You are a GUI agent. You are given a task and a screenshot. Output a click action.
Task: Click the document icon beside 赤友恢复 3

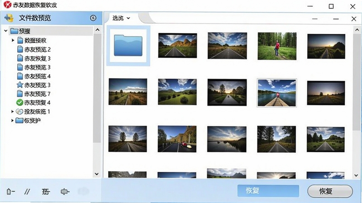coord(20,58)
